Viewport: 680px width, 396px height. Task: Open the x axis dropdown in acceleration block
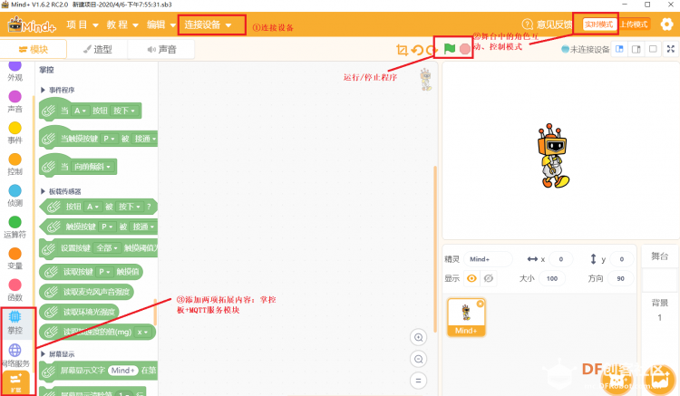[x=142, y=332]
